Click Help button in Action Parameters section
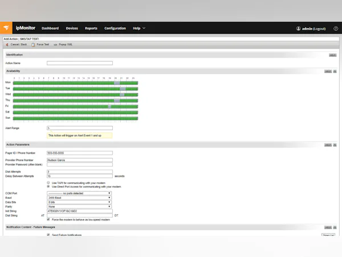The height and width of the screenshot is (257, 342). pos(328,145)
